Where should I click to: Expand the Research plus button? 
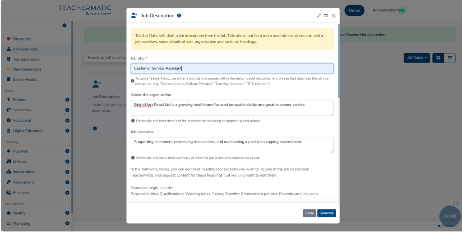pyautogui.click(x=67, y=193)
